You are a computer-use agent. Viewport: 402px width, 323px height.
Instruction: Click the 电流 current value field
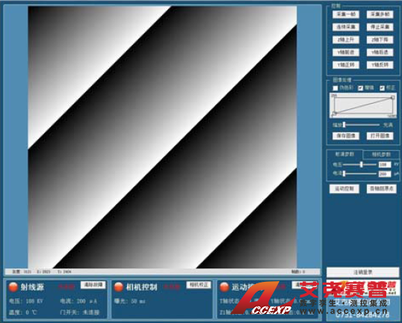[385, 174]
